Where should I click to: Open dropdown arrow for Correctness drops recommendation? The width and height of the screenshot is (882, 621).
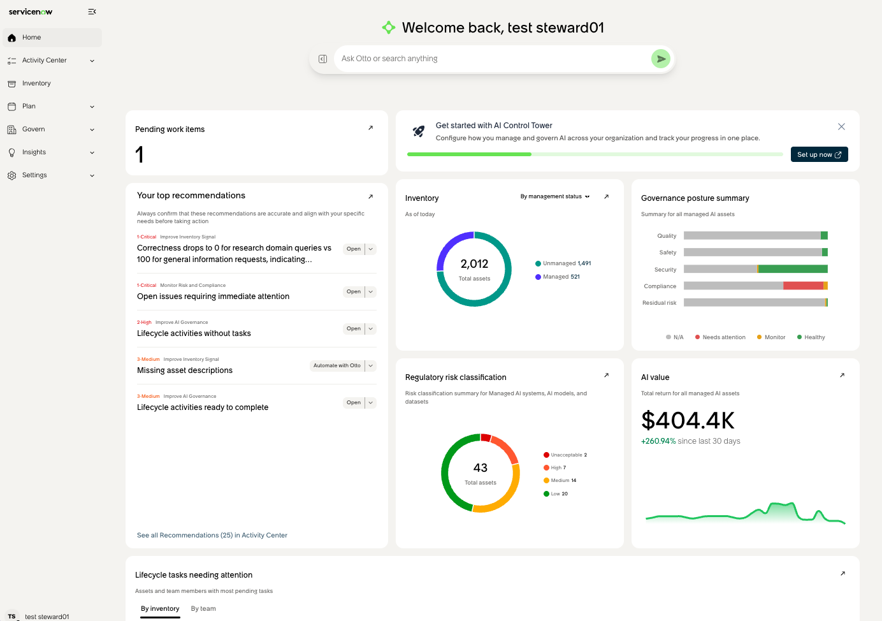pos(371,249)
